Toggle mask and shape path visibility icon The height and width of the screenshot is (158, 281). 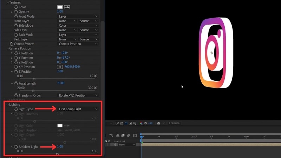(x=126, y=123)
